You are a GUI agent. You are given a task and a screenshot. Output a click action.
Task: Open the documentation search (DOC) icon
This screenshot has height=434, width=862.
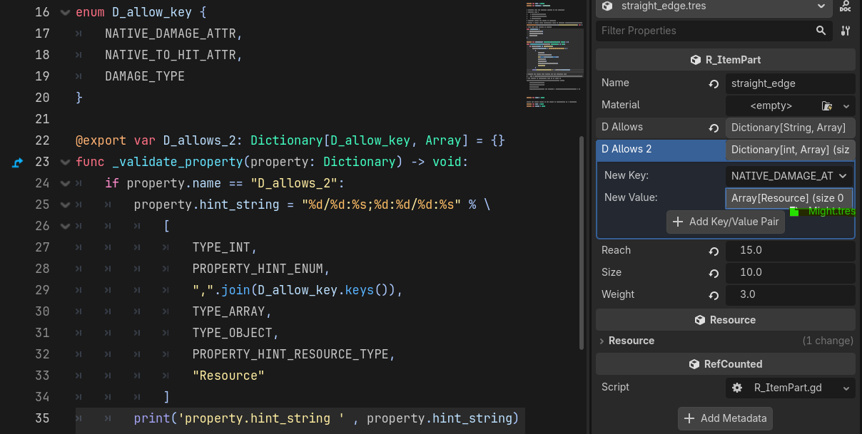pos(846,6)
